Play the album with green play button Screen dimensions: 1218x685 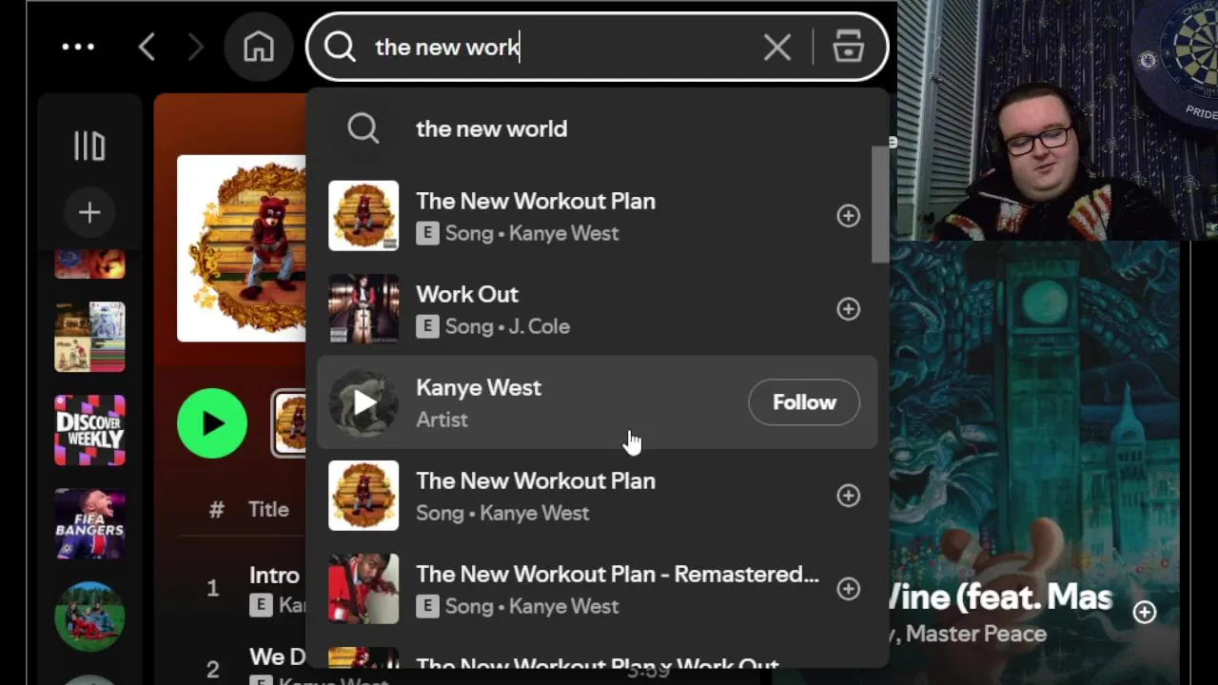(212, 423)
